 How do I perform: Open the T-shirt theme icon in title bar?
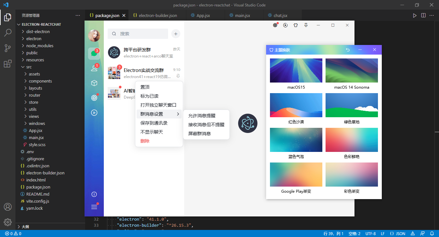click(x=296, y=25)
